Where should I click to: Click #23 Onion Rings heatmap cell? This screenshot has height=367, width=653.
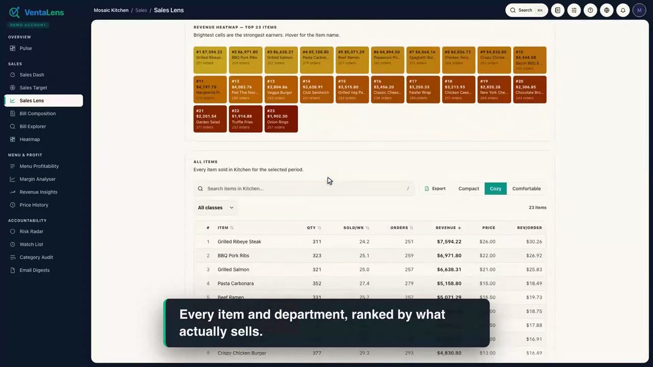(x=281, y=119)
